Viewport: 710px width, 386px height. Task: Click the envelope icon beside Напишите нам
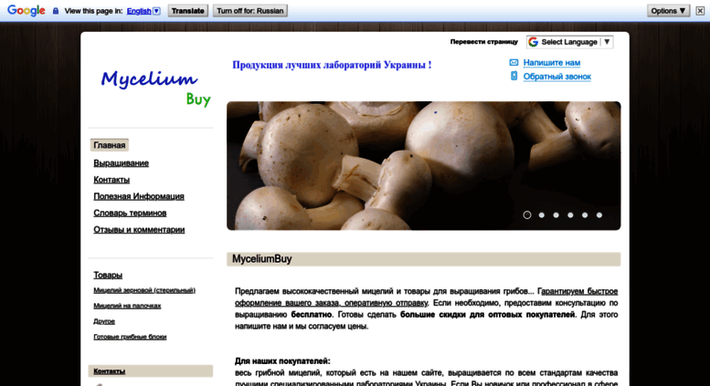pyautogui.click(x=514, y=62)
